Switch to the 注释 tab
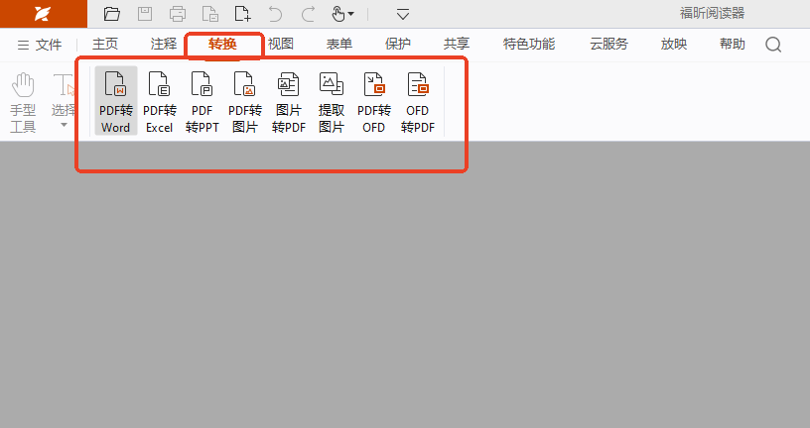This screenshot has width=810, height=428. (164, 45)
